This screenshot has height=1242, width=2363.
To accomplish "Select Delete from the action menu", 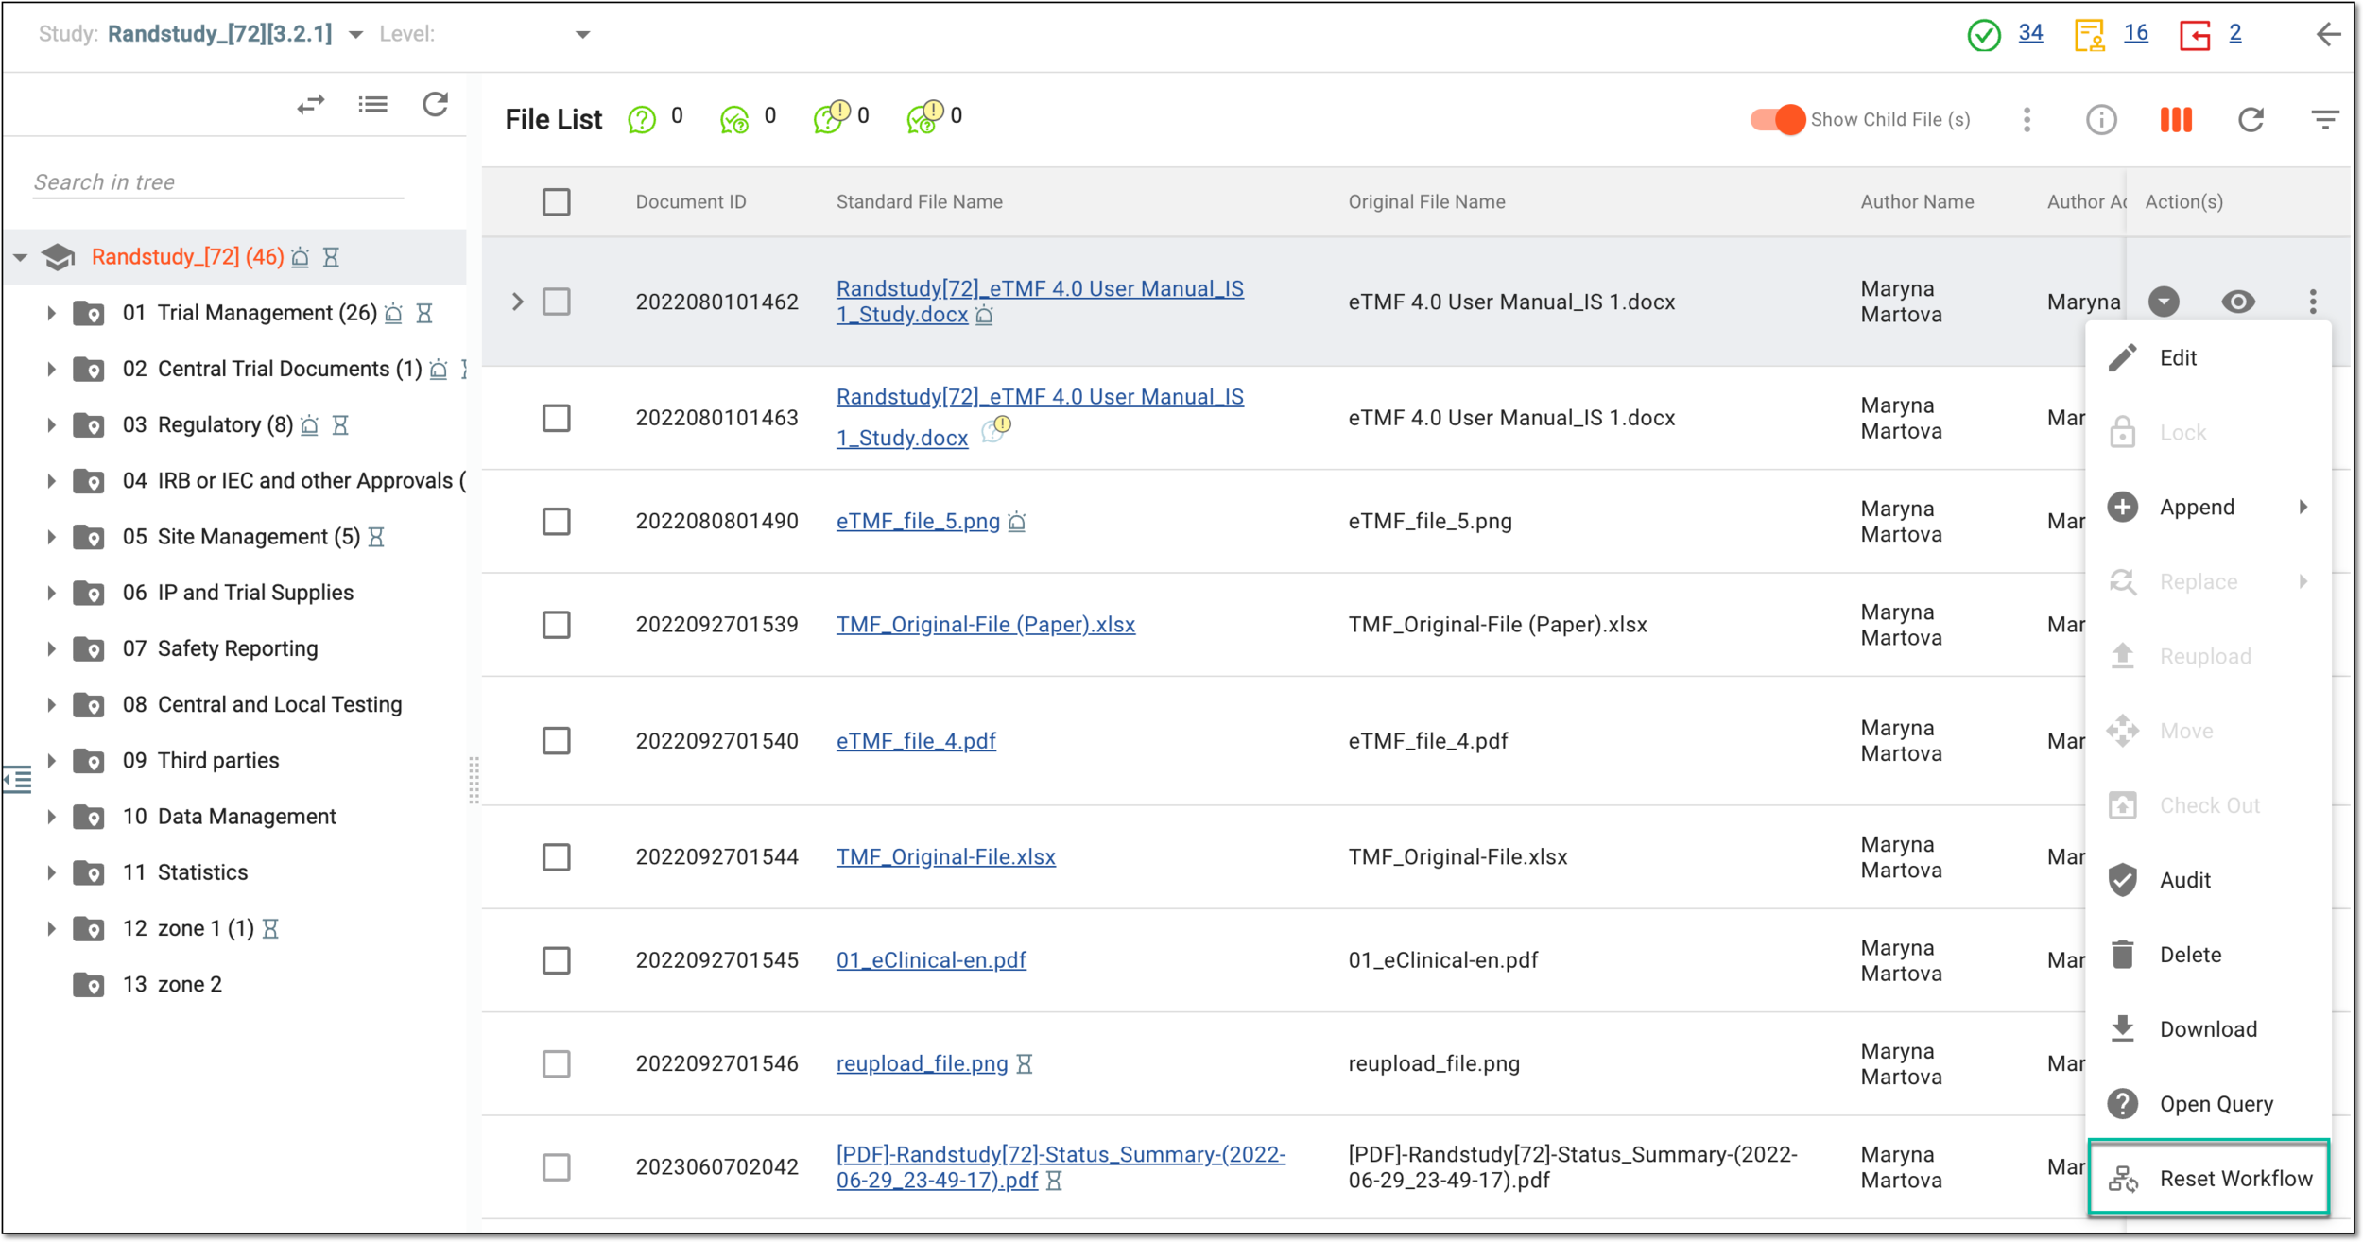I will tap(2208, 955).
